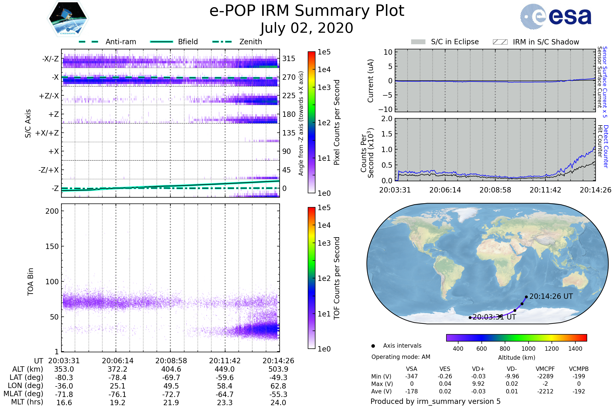614x409 pixels.
Task: Click the 20:14:26 UT map track endpoint
Action: (526, 297)
